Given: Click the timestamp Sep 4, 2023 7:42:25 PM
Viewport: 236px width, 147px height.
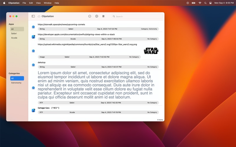Looking at the screenshot, I should 111,103.
